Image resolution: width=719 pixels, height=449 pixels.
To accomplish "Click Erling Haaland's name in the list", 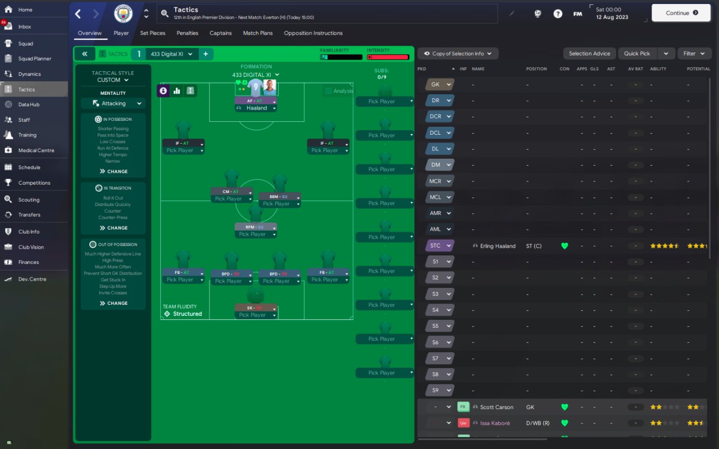I will tap(498, 246).
